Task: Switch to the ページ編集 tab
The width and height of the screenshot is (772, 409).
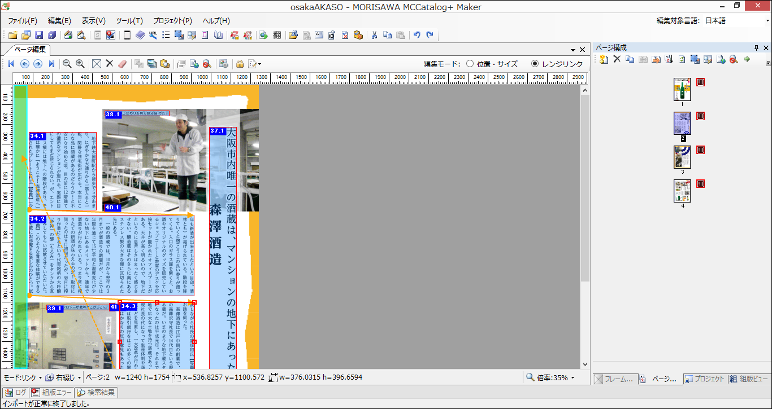Action: (29, 50)
